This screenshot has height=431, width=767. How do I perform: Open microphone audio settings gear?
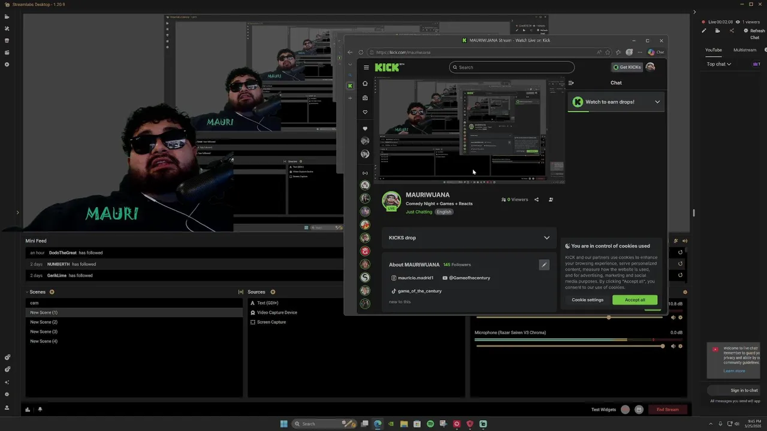point(680,346)
